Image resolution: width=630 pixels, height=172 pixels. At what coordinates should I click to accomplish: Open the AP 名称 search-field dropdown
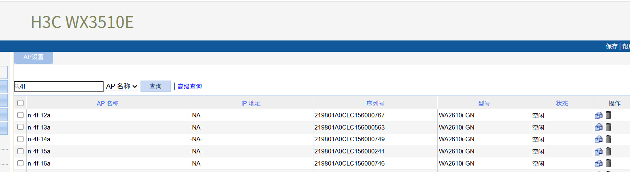click(x=121, y=86)
